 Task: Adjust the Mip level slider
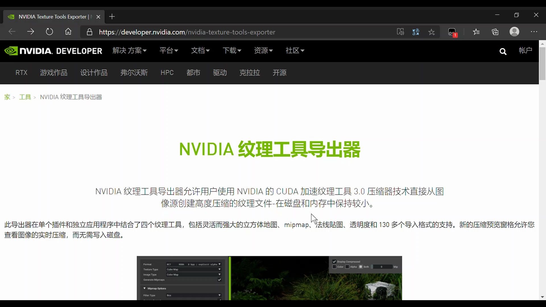click(x=382, y=267)
